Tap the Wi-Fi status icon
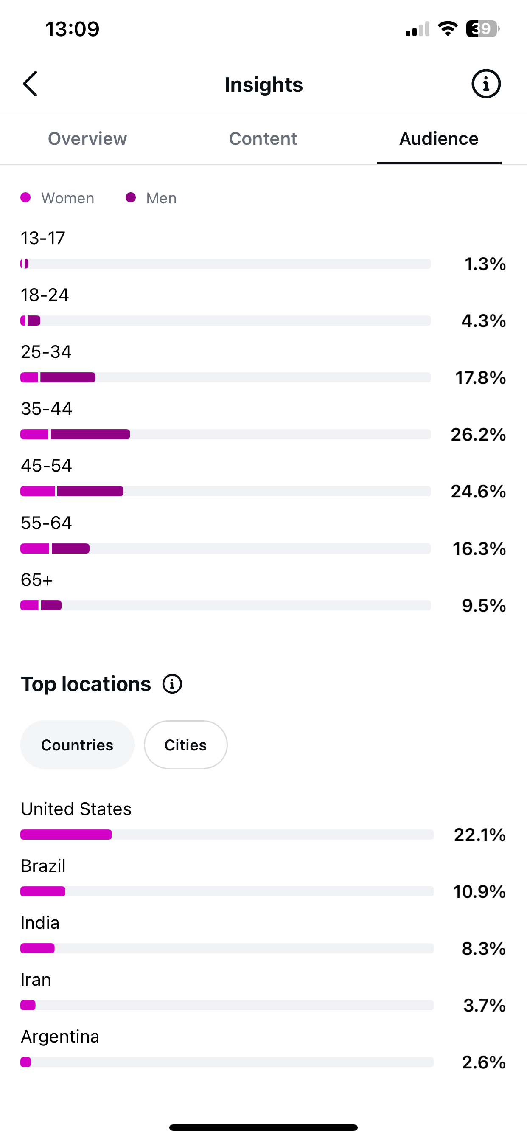Image resolution: width=527 pixels, height=1141 pixels. coord(447,29)
